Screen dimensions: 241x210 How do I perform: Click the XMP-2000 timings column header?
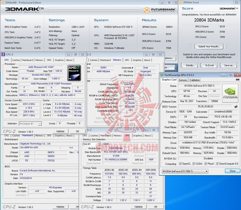(x=151, y=170)
